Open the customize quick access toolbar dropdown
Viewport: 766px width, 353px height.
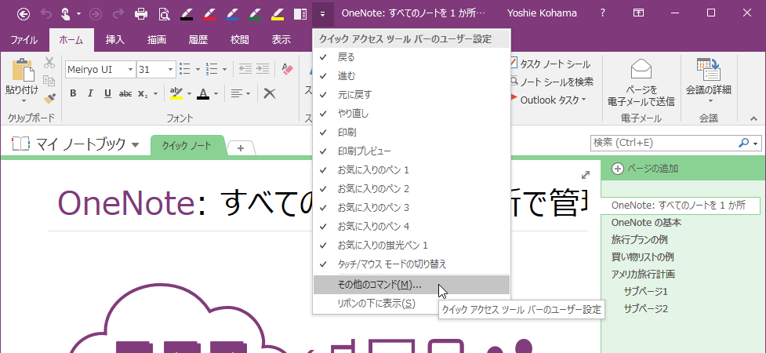click(322, 13)
